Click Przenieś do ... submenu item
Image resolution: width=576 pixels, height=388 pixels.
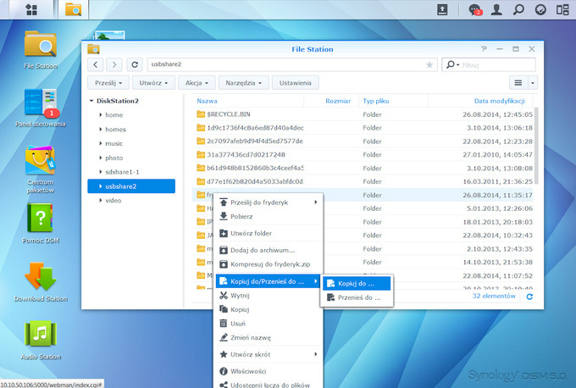click(x=357, y=297)
